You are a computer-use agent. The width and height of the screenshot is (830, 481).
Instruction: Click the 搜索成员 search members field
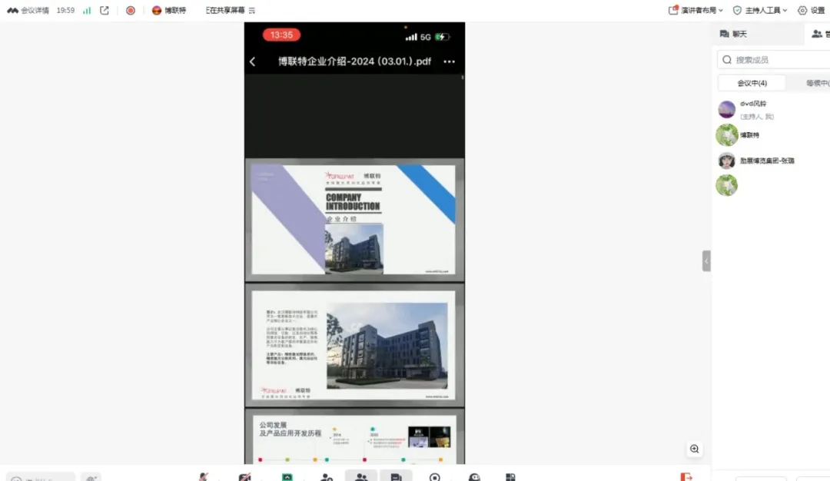(774, 60)
